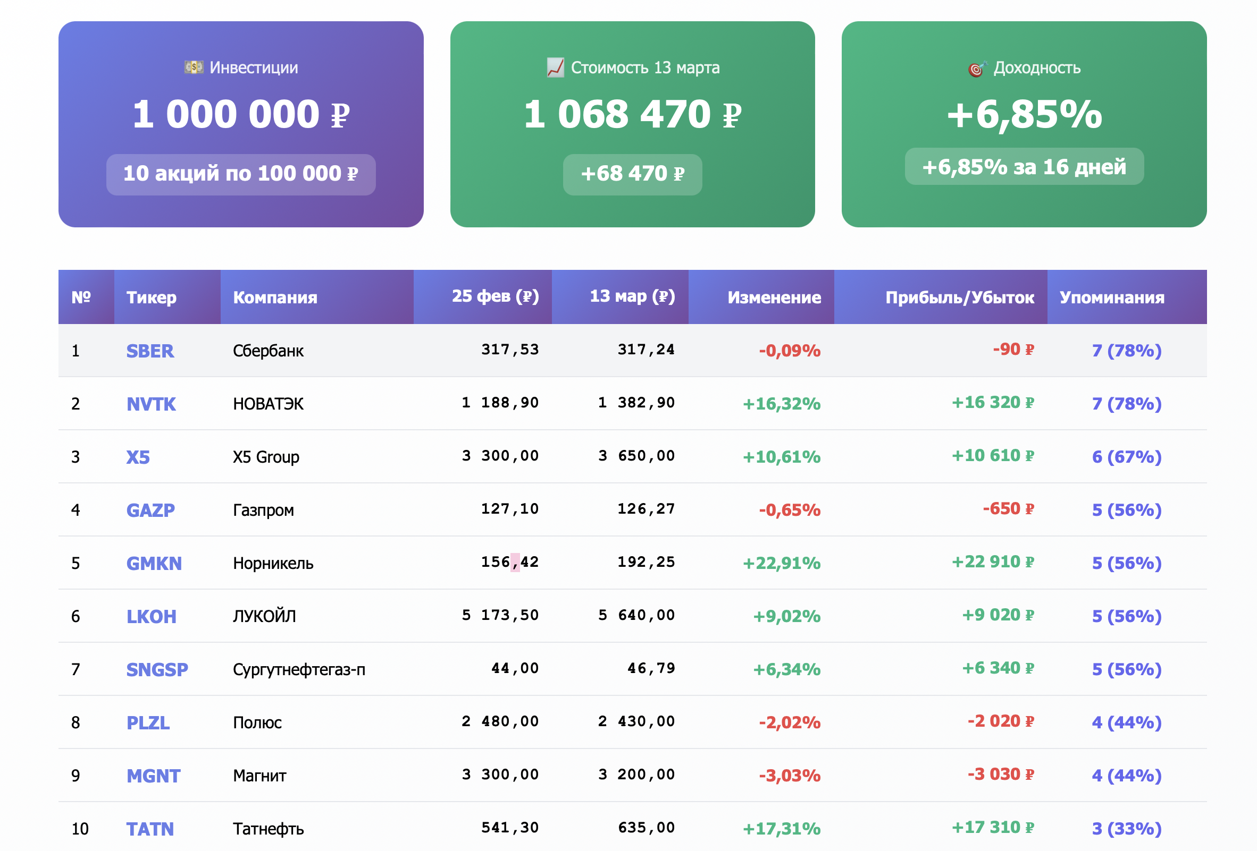
Task: Click the '25 фев (₽)' column header
Action: coord(495,296)
